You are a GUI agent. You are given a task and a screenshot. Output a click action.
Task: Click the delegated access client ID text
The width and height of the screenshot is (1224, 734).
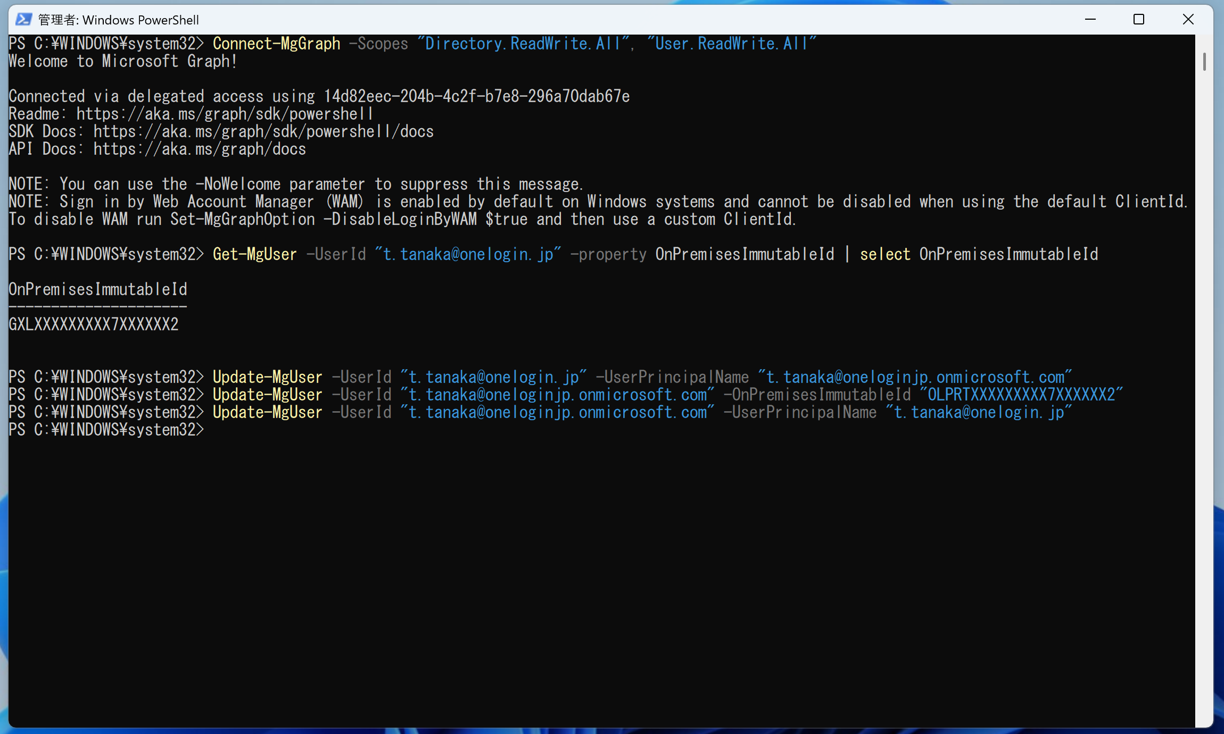[477, 96]
